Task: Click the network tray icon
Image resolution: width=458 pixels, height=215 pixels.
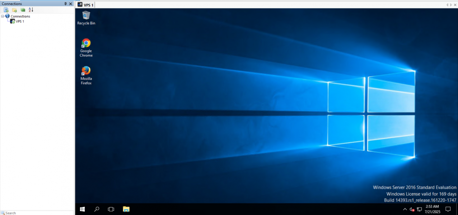Action: [419, 209]
